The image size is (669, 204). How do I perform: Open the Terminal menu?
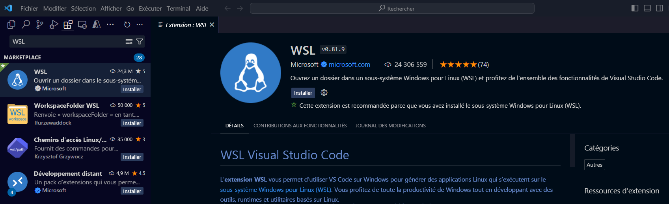pos(178,8)
